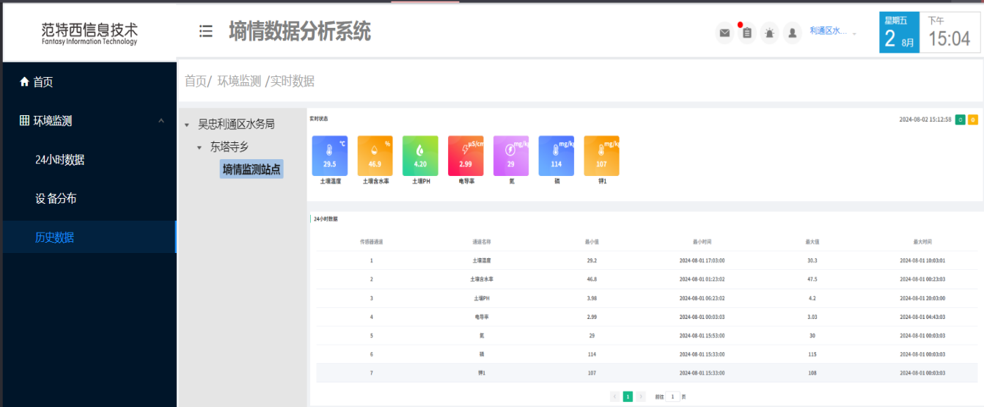984x407 pixels.
Task: Click the home icon beside 首页 in the sidebar
Action: (24, 82)
